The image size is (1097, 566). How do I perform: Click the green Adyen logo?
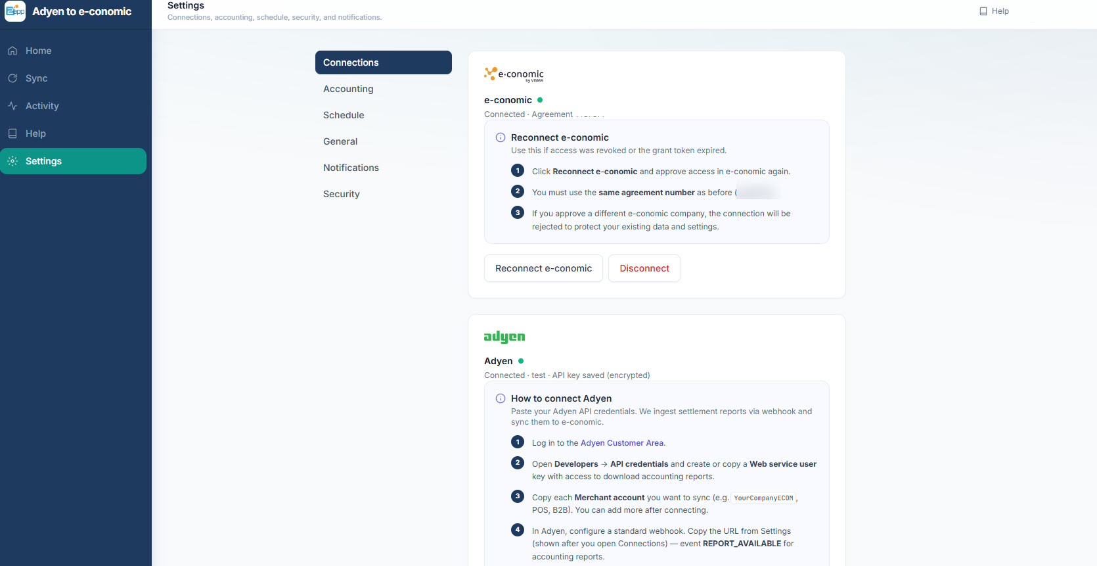[x=504, y=337]
